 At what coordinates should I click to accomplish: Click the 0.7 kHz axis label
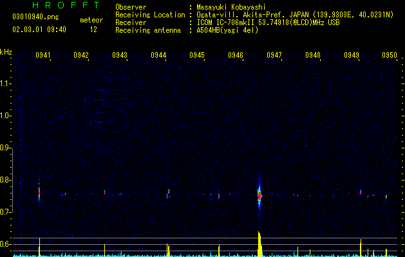tap(5, 212)
